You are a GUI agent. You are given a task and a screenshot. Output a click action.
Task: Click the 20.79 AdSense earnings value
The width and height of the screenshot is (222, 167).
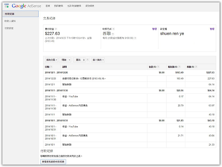[x=181, y=106]
